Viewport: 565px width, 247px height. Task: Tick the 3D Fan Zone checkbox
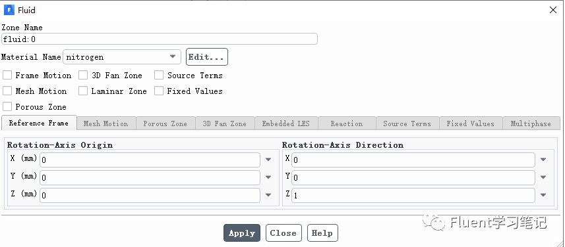click(83, 76)
